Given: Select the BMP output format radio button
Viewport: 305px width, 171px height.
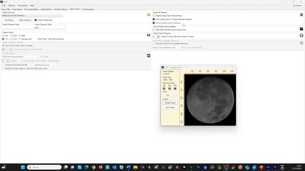Looking at the screenshot, I should 20,36.
